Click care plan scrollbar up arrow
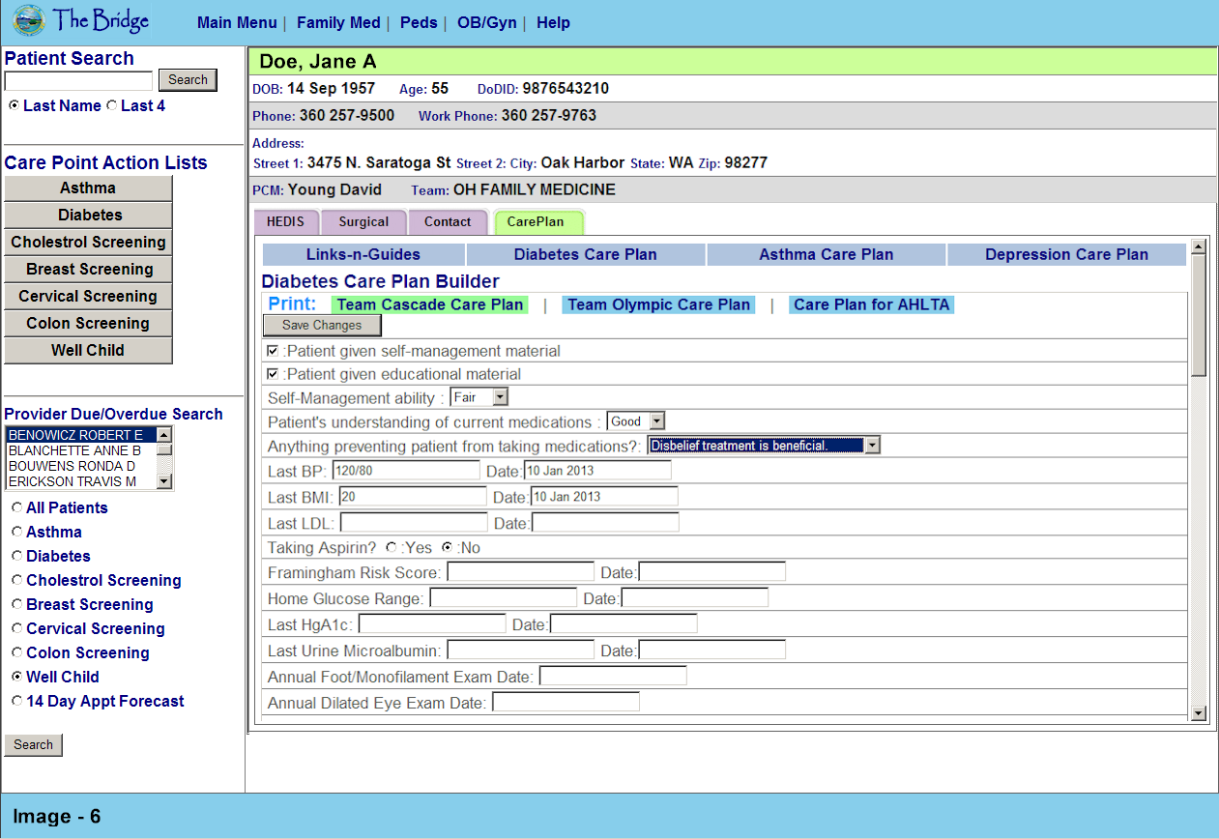The image size is (1219, 839). 1199,246
